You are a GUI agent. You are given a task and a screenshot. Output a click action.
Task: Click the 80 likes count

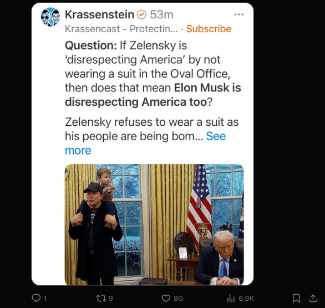point(178,298)
